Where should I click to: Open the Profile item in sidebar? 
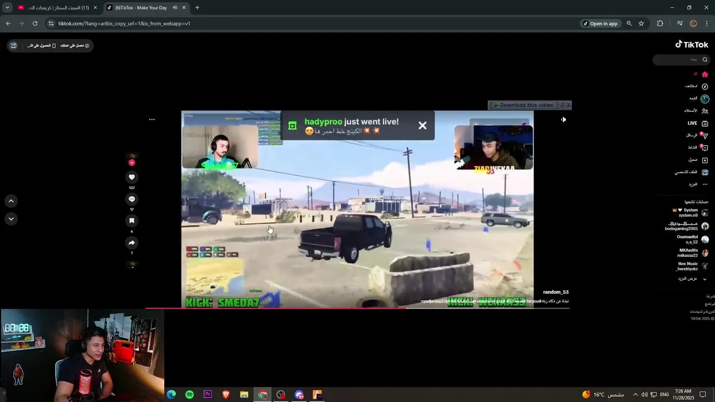[x=692, y=173]
